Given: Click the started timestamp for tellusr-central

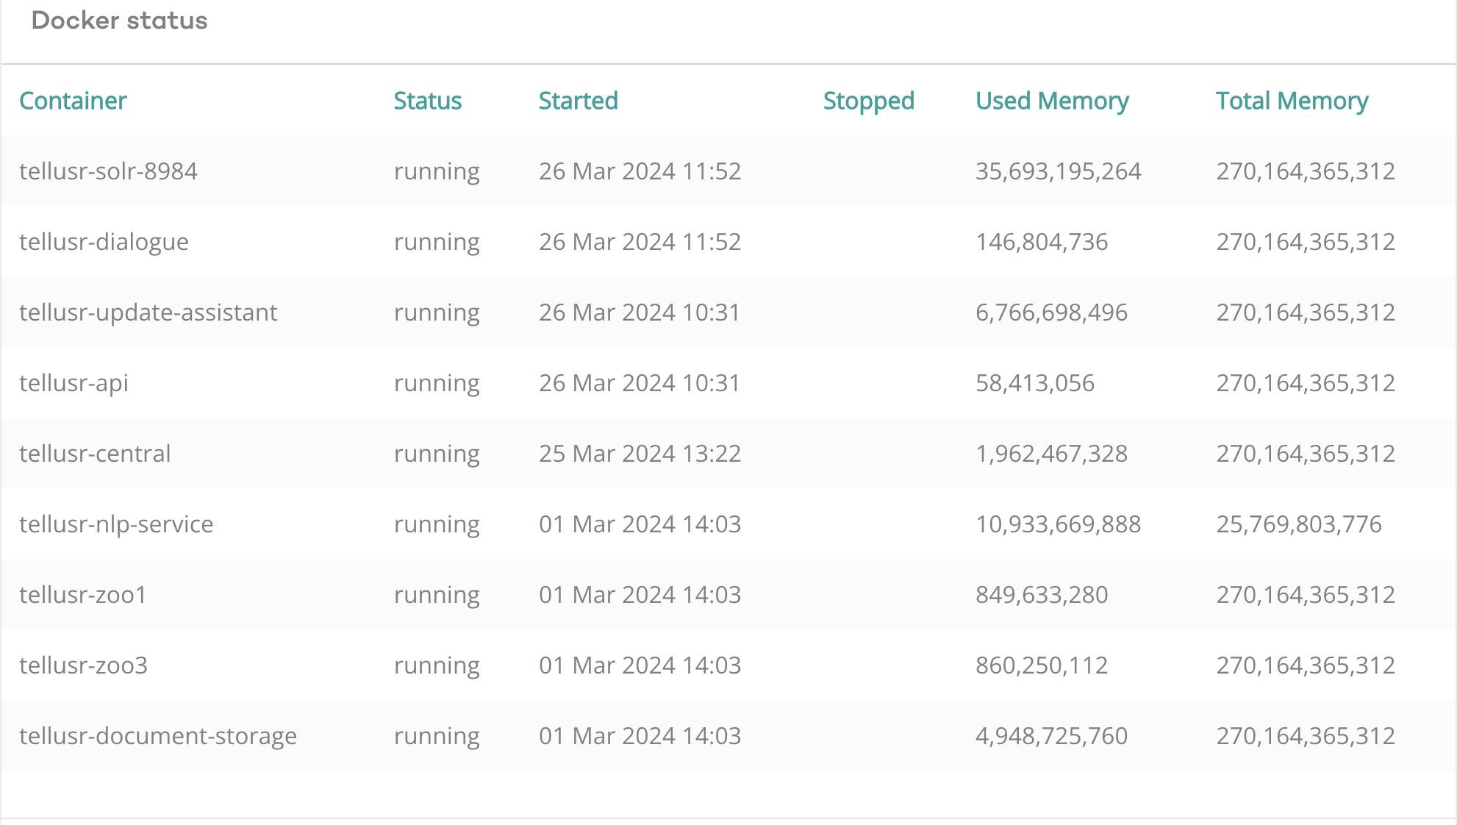Looking at the screenshot, I should 640,454.
